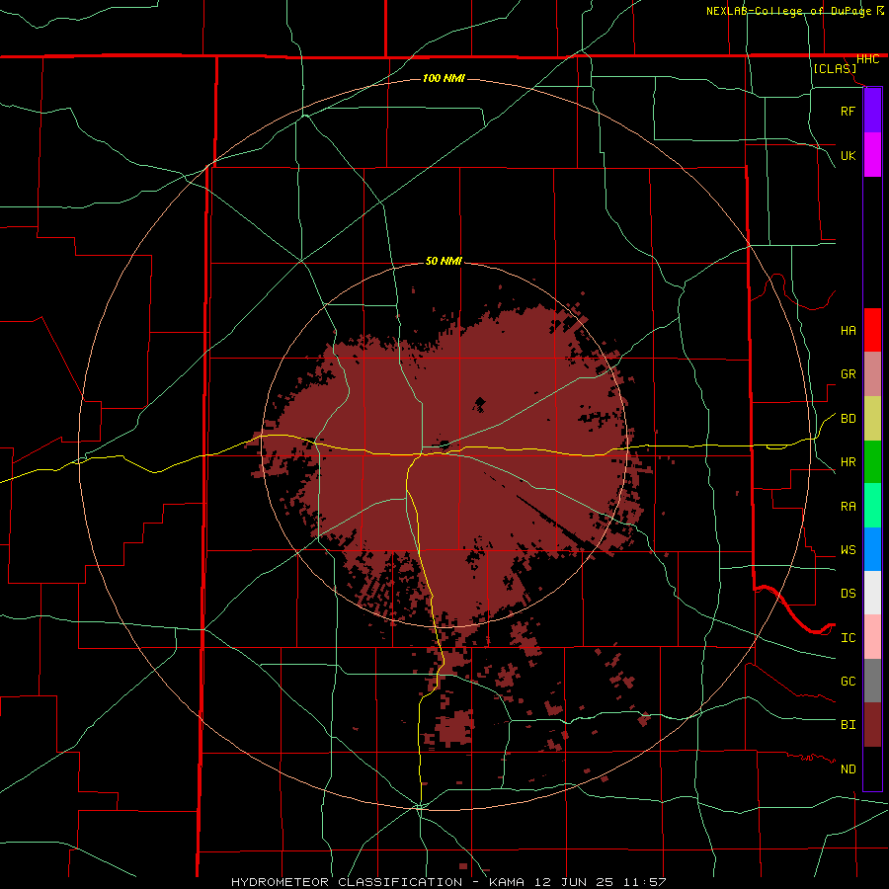Click the RA legend label
Viewport: 889px width, 889px height.
coord(848,507)
